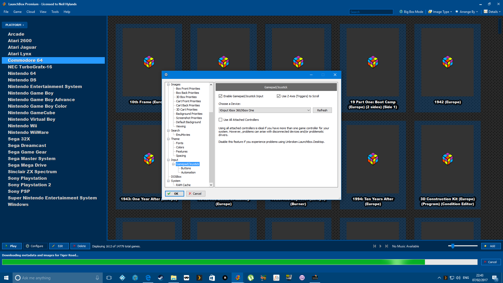Adjust the thumbnail size slider
The height and width of the screenshot is (283, 503).
(x=452, y=246)
